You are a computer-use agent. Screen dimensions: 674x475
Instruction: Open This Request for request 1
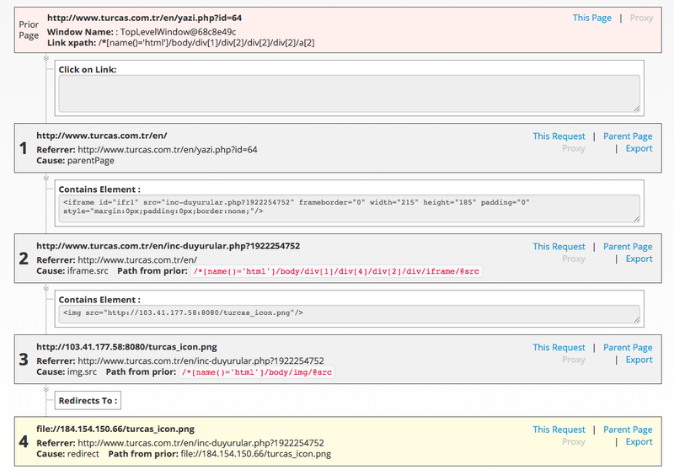[559, 136]
